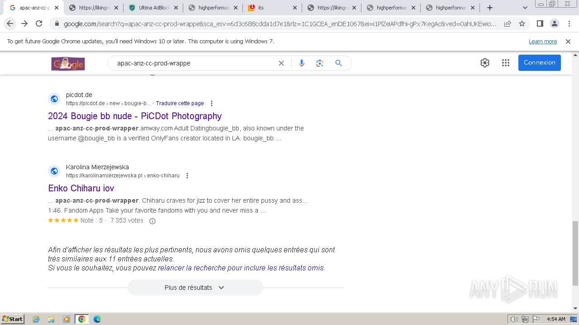This screenshot has height=325, width=579.
Task: Open the Enko Chiharu iov result
Action: pyautogui.click(x=81, y=188)
